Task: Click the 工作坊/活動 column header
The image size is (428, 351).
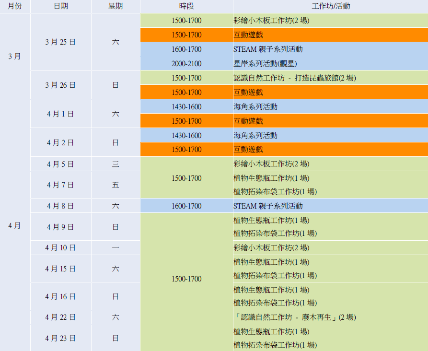Action: click(330, 6)
